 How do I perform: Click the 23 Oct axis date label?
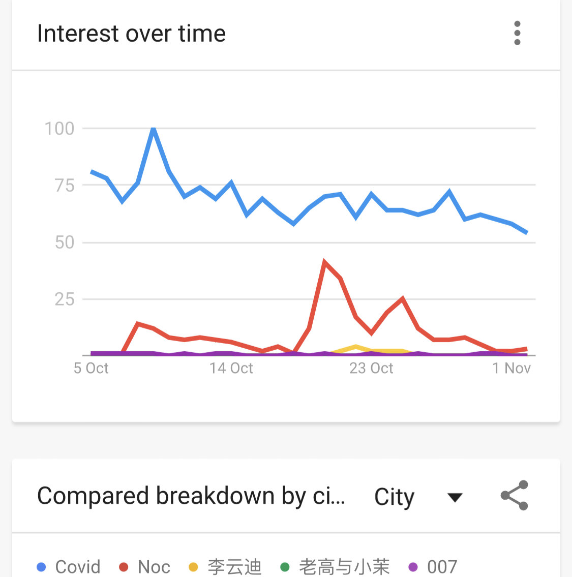371,368
